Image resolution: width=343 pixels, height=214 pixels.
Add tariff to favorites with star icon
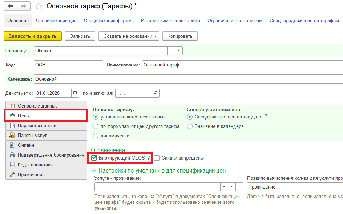point(39,6)
